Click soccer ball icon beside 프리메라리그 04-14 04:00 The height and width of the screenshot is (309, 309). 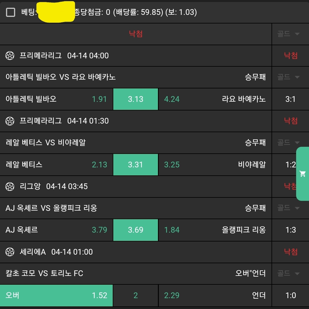pyautogui.click(x=10, y=56)
